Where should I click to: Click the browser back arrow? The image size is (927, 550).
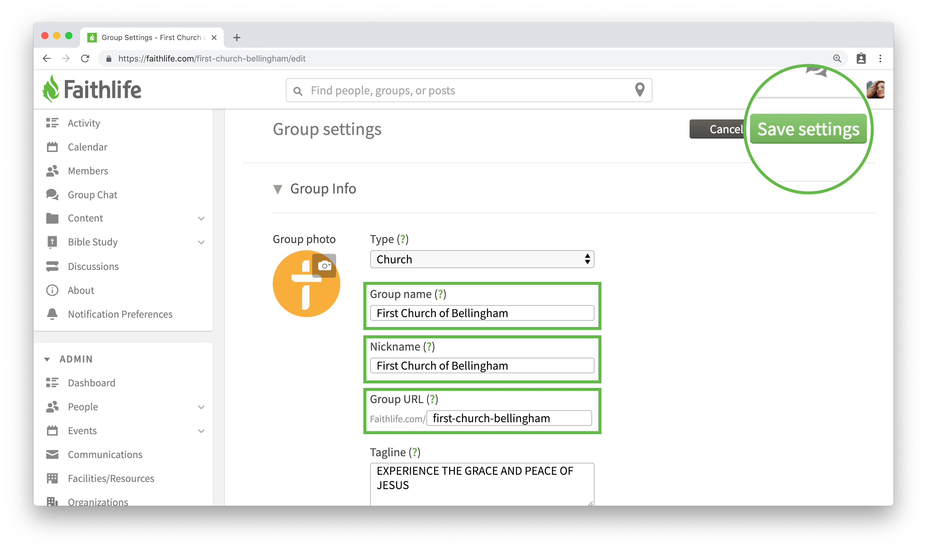46,59
